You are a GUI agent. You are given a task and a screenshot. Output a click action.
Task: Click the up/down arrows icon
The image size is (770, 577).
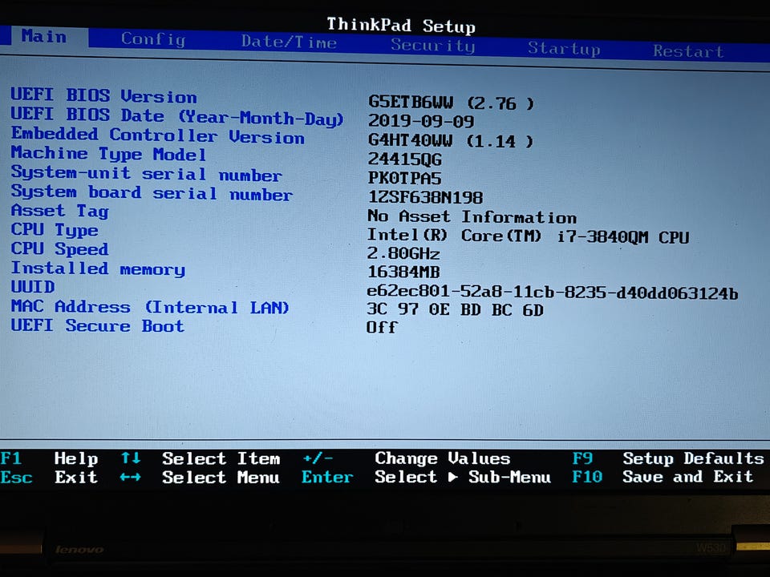coord(131,458)
